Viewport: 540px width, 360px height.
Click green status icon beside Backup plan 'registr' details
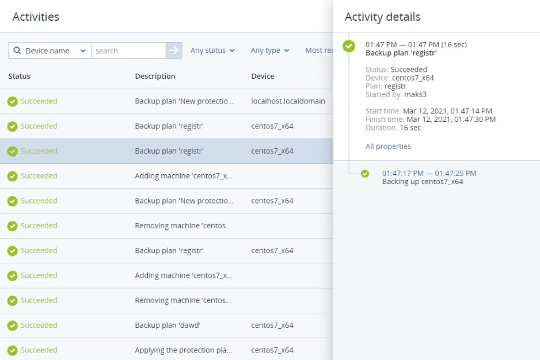348,46
